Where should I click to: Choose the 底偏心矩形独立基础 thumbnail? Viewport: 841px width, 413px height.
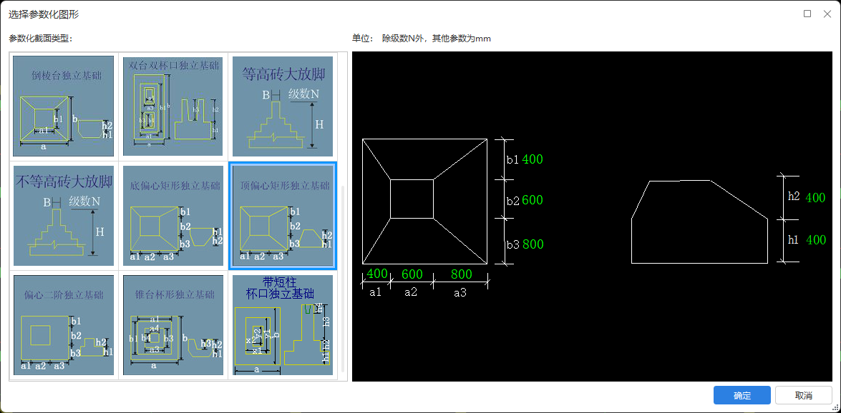coord(173,215)
